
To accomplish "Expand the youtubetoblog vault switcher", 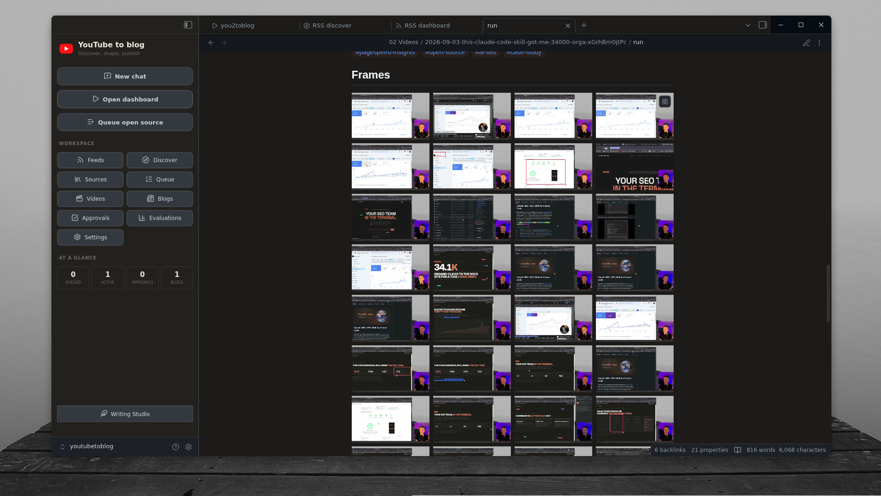I will point(87,446).
